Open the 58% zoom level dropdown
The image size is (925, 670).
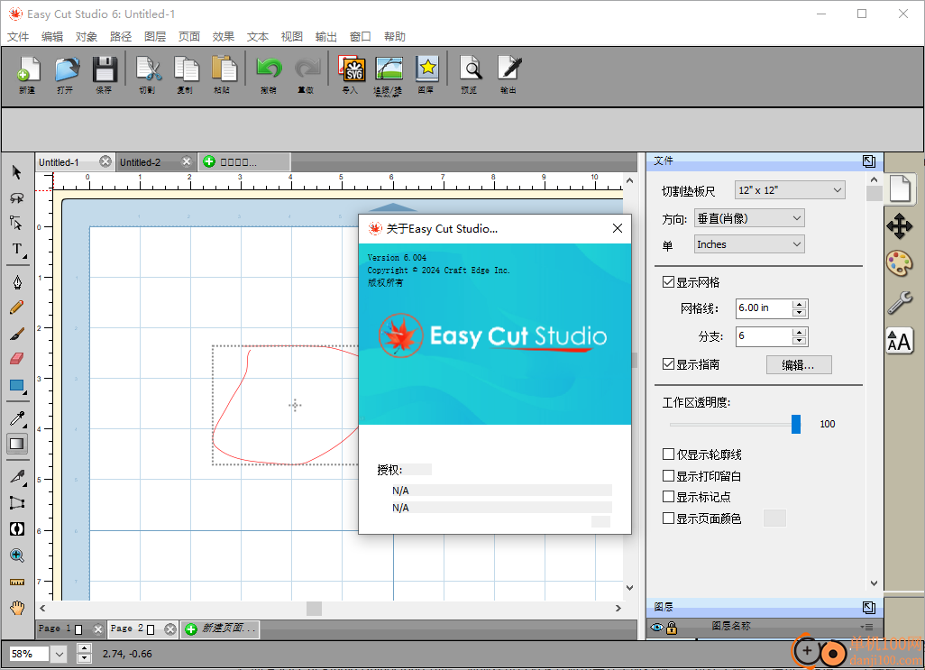[59, 654]
